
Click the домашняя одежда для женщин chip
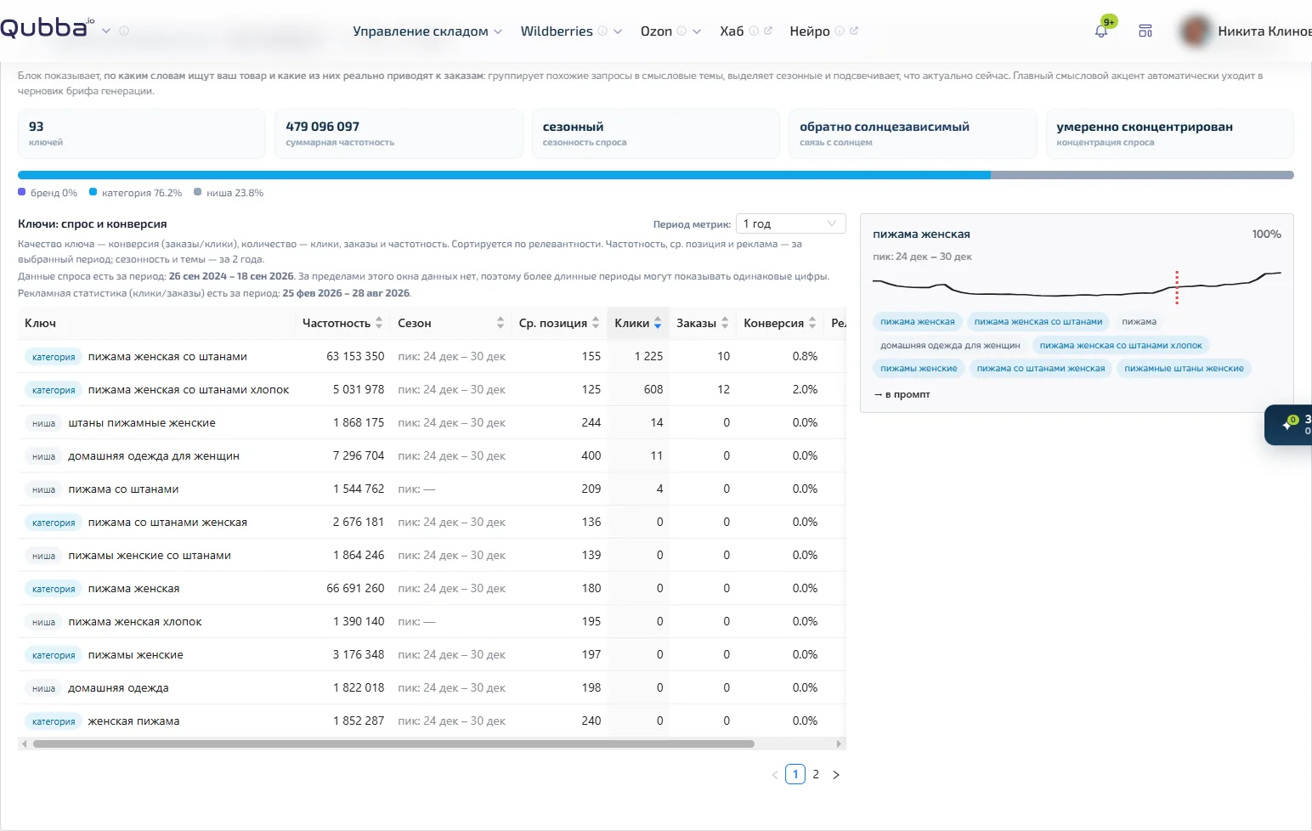point(950,345)
